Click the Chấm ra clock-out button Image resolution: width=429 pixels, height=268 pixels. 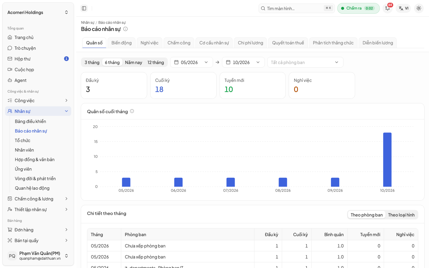(358, 8)
